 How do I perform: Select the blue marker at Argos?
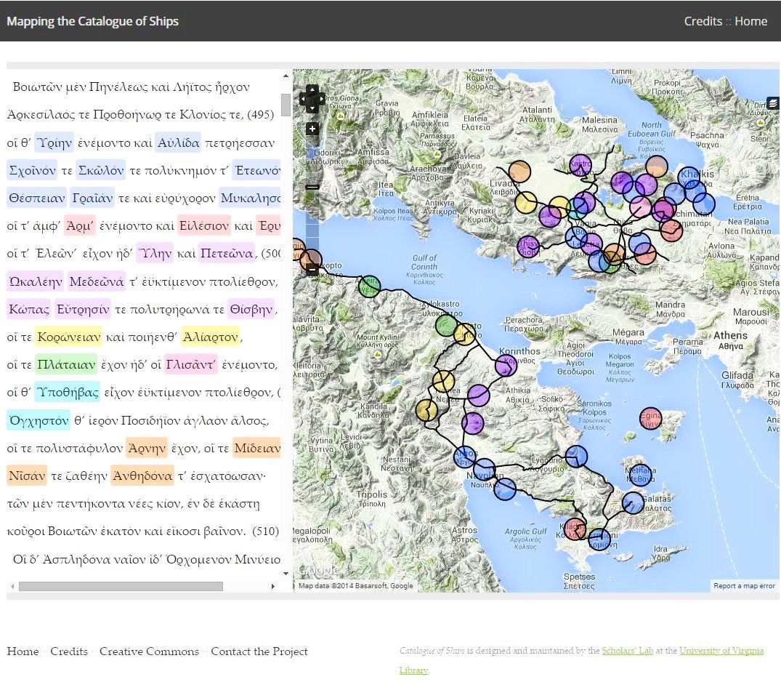pyautogui.click(x=465, y=457)
